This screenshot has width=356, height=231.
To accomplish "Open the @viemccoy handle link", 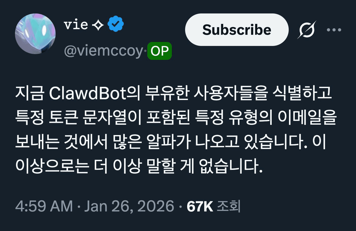I will [x=104, y=51].
